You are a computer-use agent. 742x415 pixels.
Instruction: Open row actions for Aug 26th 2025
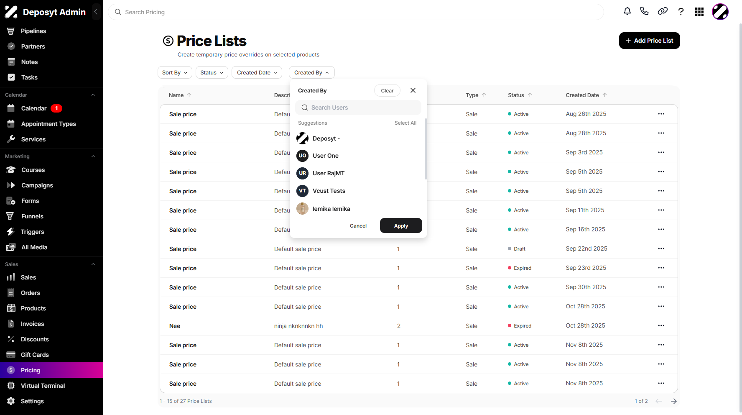(661, 114)
